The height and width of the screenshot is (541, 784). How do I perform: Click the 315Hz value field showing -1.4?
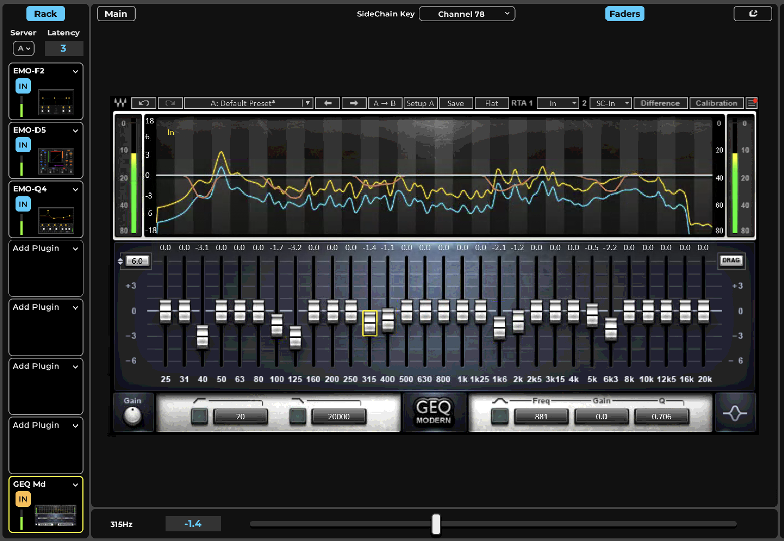tap(193, 524)
